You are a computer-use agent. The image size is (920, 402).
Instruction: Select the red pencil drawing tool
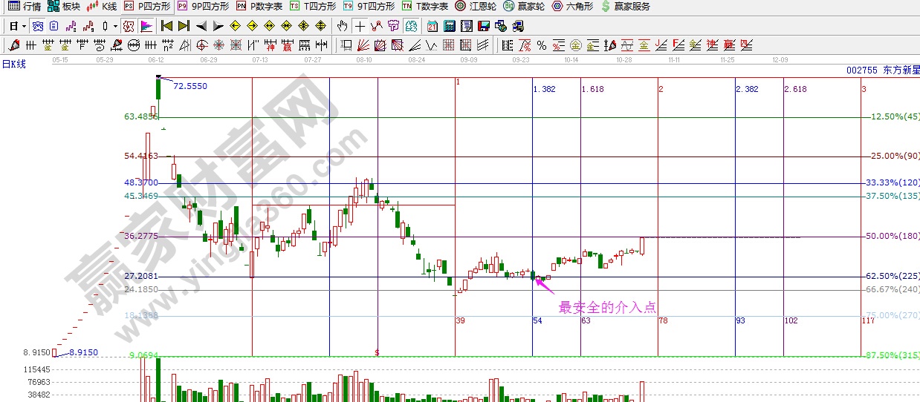pyautogui.click(x=15, y=45)
